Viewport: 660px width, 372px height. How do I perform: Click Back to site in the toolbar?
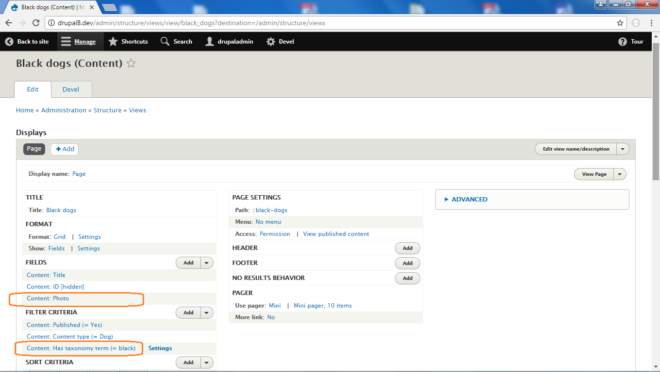point(27,41)
